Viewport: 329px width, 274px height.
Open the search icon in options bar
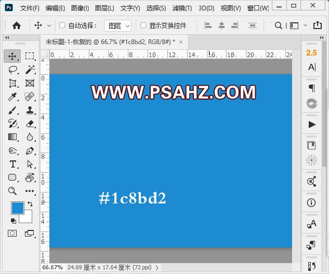click(x=278, y=25)
